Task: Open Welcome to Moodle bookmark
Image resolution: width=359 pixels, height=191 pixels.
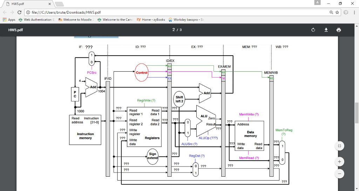Action: tap(76, 20)
